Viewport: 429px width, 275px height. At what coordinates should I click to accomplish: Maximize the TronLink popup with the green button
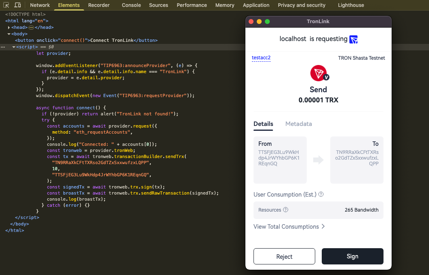pos(267,22)
